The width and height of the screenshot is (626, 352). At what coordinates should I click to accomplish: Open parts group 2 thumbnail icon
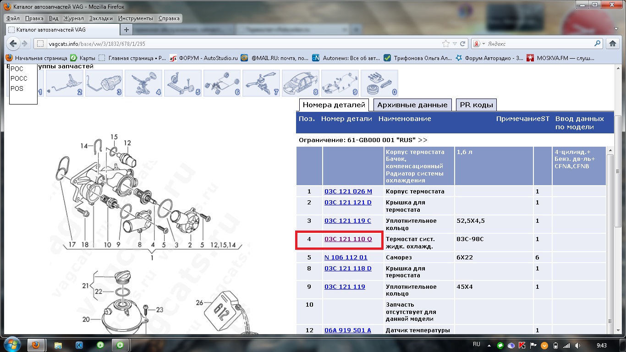click(x=64, y=83)
